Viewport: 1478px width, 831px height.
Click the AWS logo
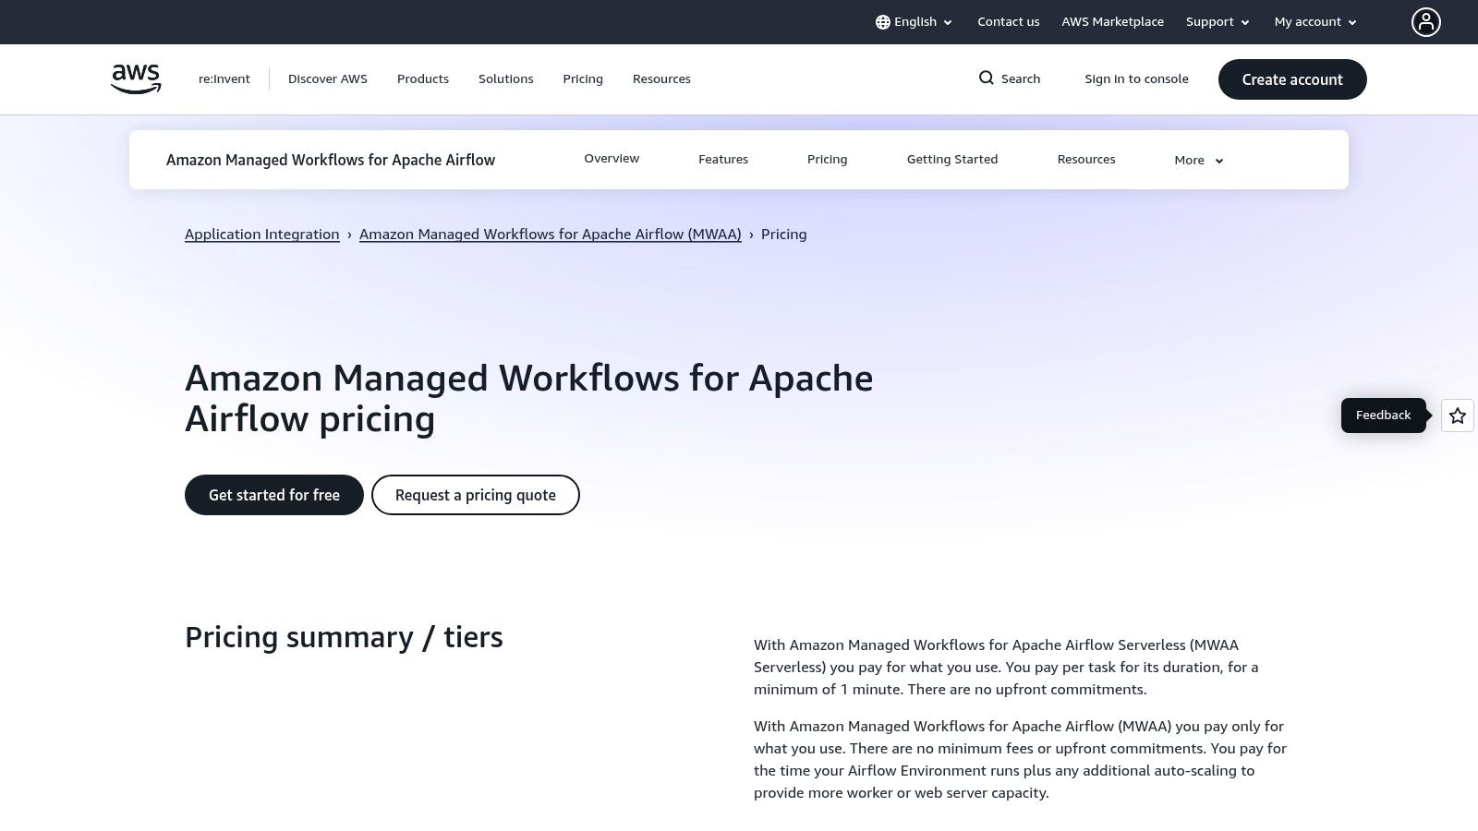pos(135,78)
